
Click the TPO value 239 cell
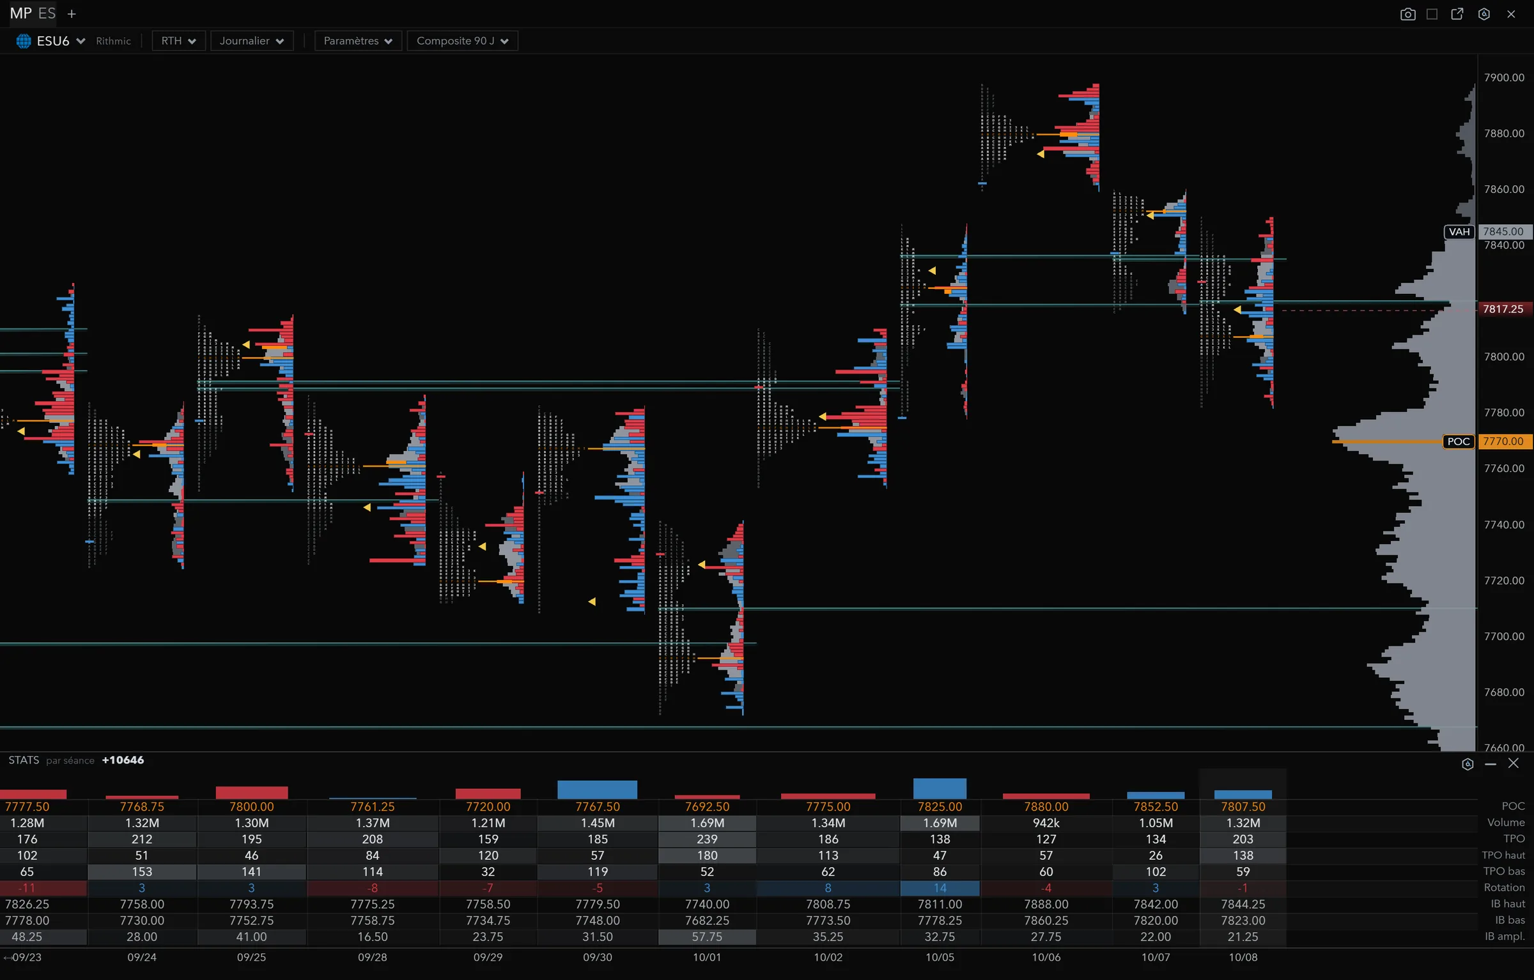pyautogui.click(x=707, y=839)
